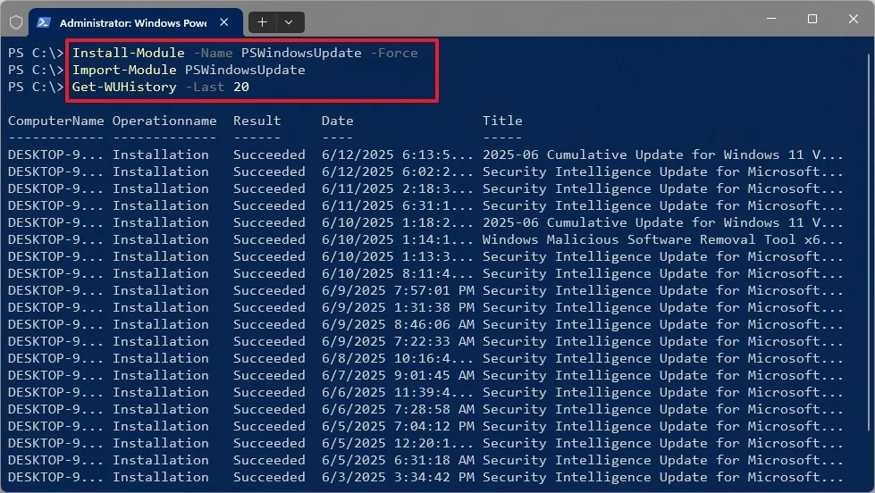Click the Operationname column header

click(164, 121)
